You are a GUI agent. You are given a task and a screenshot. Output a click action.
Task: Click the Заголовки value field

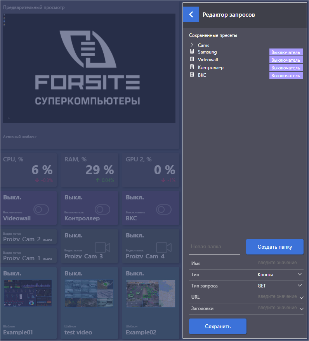[x=277, y=308]
